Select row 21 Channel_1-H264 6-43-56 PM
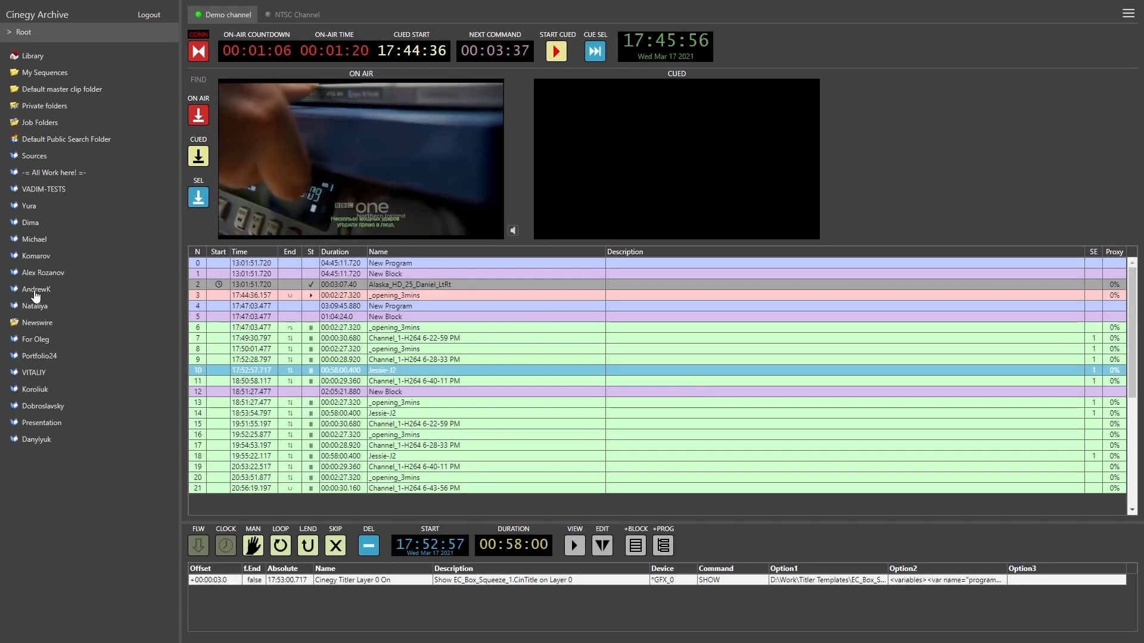Image resolution: width=1144 pixels, height=643 pixels. [657, 488]
